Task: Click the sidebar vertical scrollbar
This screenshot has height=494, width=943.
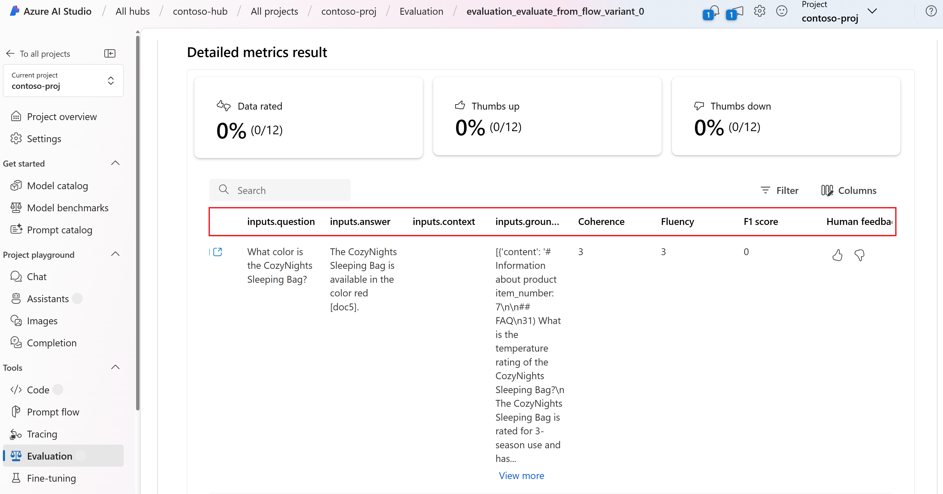Action: 138,220
